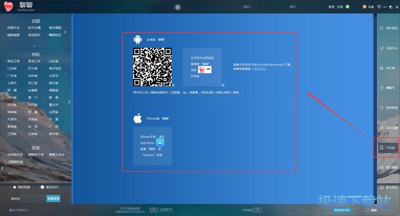Click the Android robot icon

click(x=137, y=39)
